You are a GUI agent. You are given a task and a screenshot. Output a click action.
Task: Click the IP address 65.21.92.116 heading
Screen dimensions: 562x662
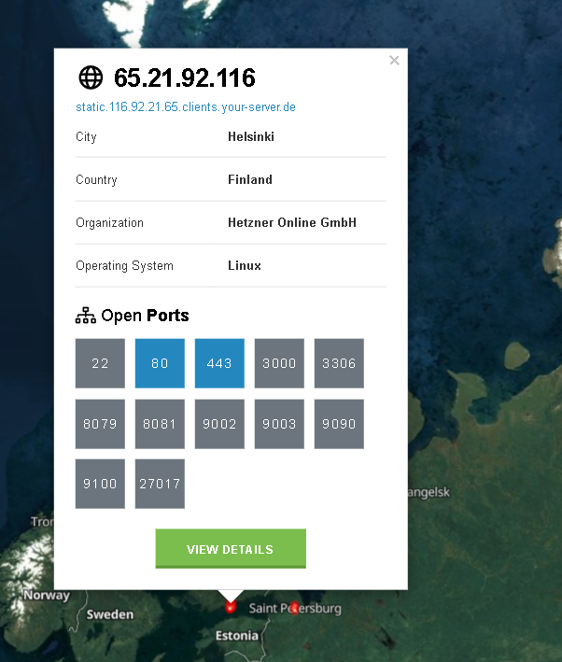tap(184, 77)
